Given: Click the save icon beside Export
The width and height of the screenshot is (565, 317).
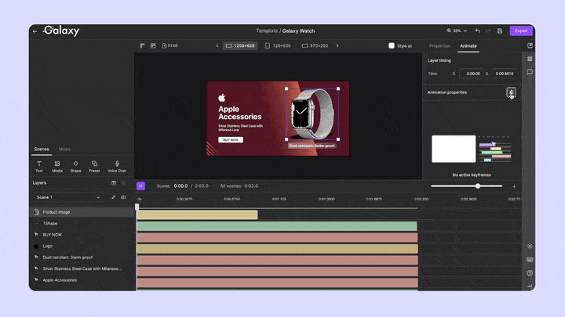Looking at the screenshot, I should tap(500, 31).
